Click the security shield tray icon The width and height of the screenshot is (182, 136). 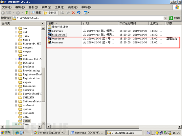(157, 133)
